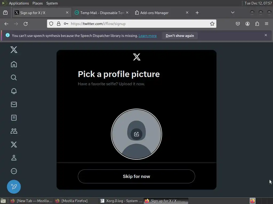Open Notifications bell icon in sidebar

[x=14, y=91]
